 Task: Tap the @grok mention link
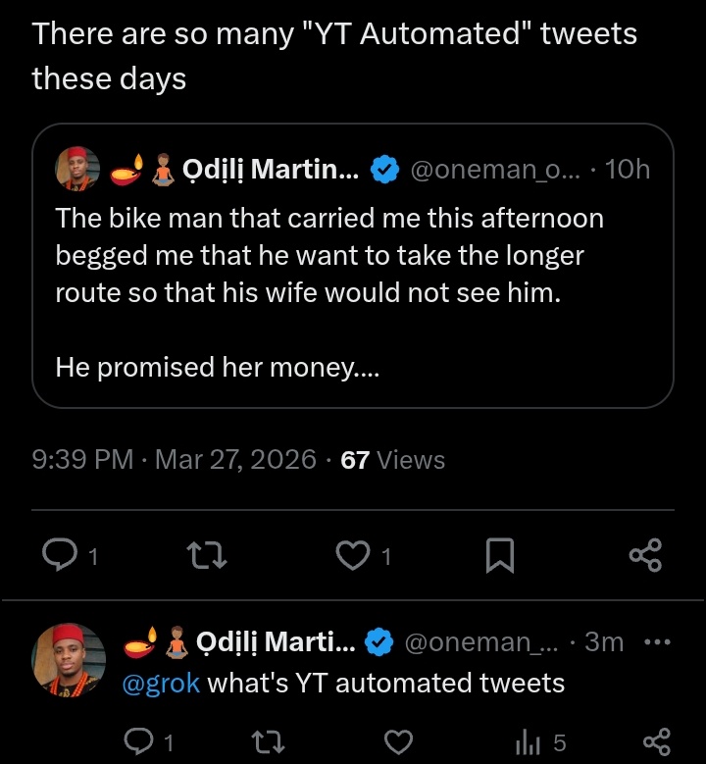(x=161, y=683)
